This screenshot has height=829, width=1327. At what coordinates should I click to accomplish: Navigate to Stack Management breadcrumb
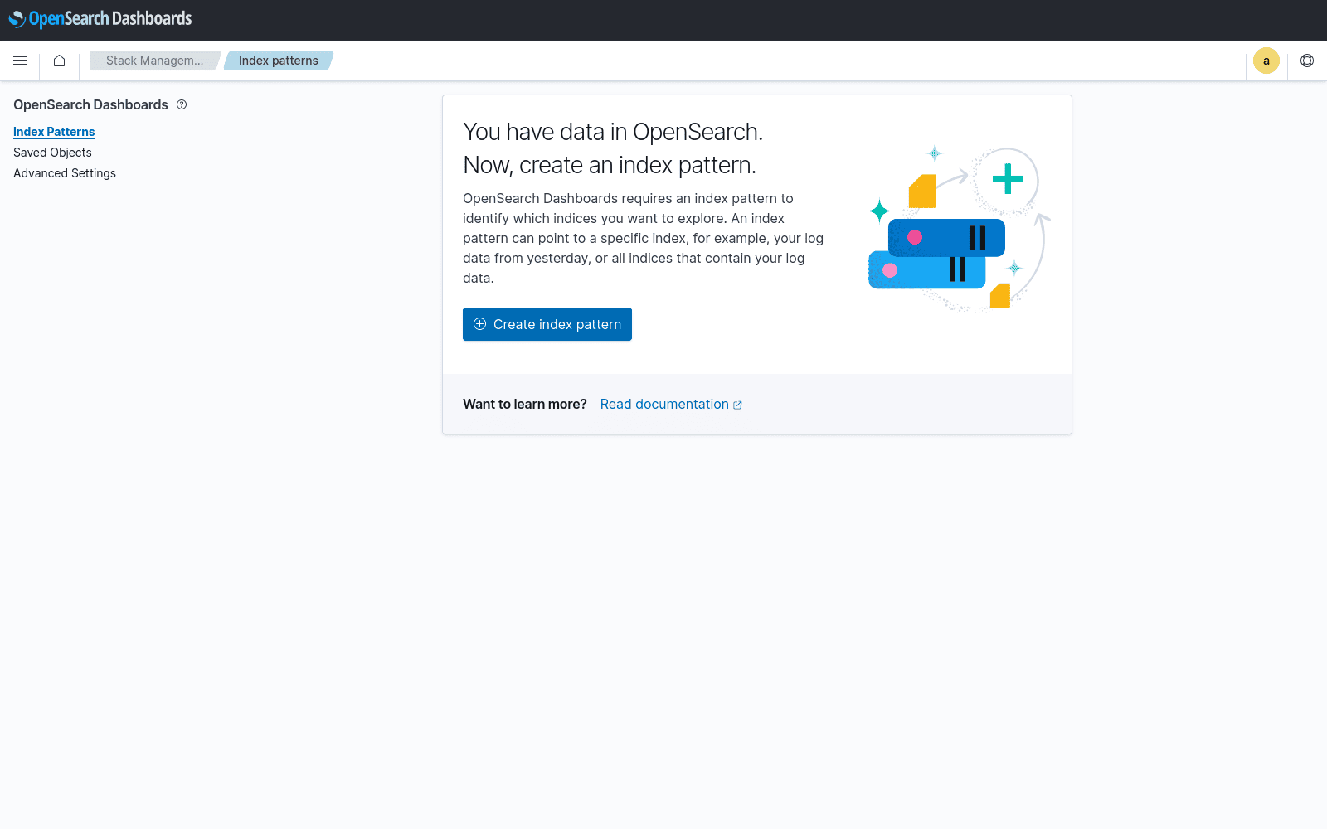(x=154, y=61)
